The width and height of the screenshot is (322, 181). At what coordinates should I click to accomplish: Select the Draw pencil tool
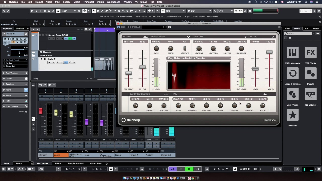102,11
